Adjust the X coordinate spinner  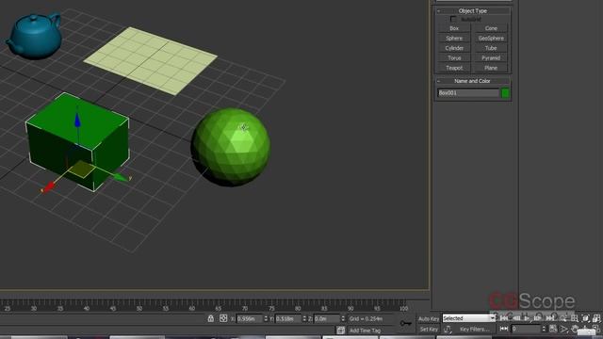click(266, 318)
